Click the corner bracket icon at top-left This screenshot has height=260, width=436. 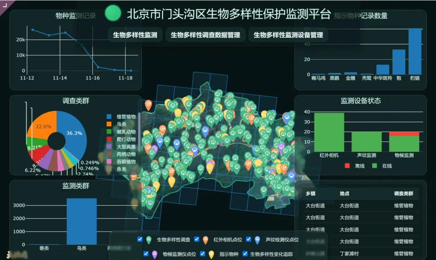point(5,4)
